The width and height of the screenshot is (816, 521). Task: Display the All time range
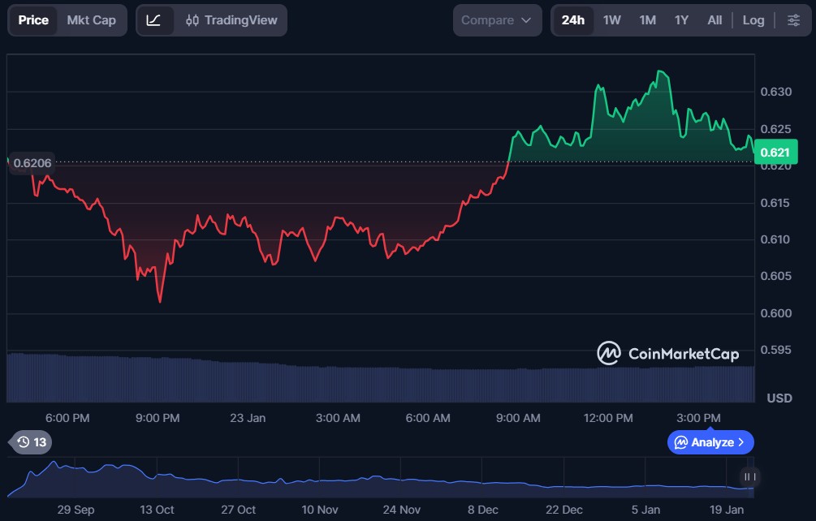(715, 20)
